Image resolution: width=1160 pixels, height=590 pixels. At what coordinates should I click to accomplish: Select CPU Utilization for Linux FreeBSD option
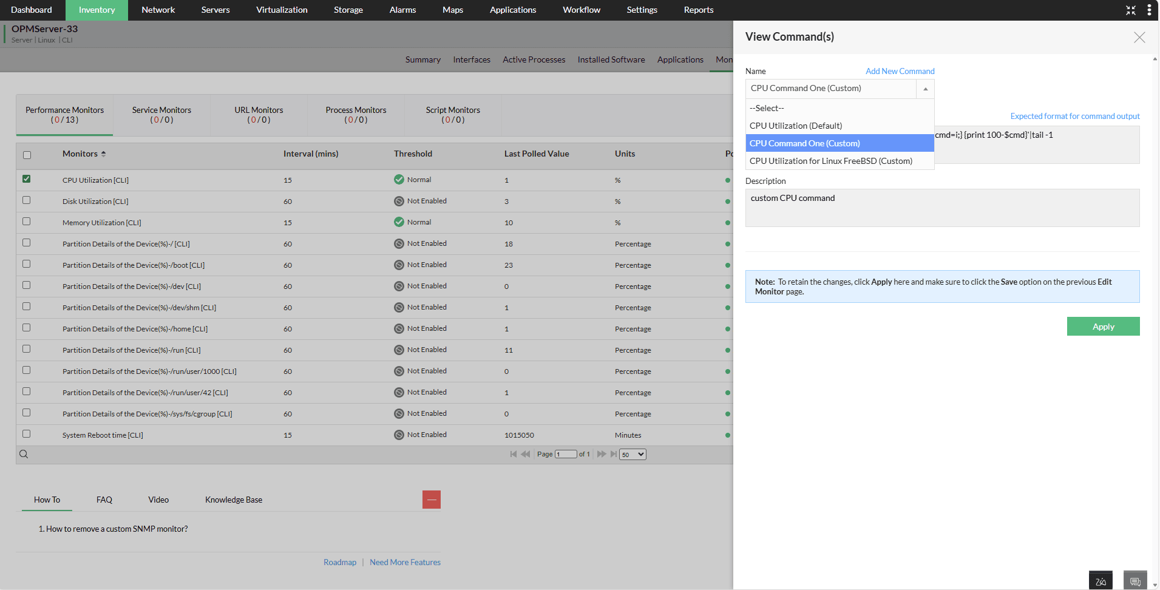(x=830, y=160)
